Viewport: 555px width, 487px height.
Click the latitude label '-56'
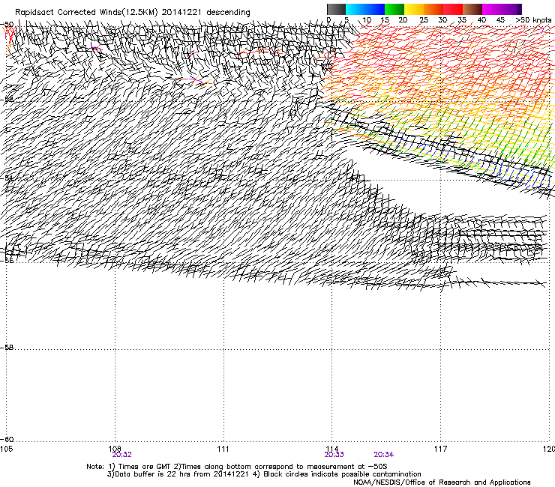(7, 261)
